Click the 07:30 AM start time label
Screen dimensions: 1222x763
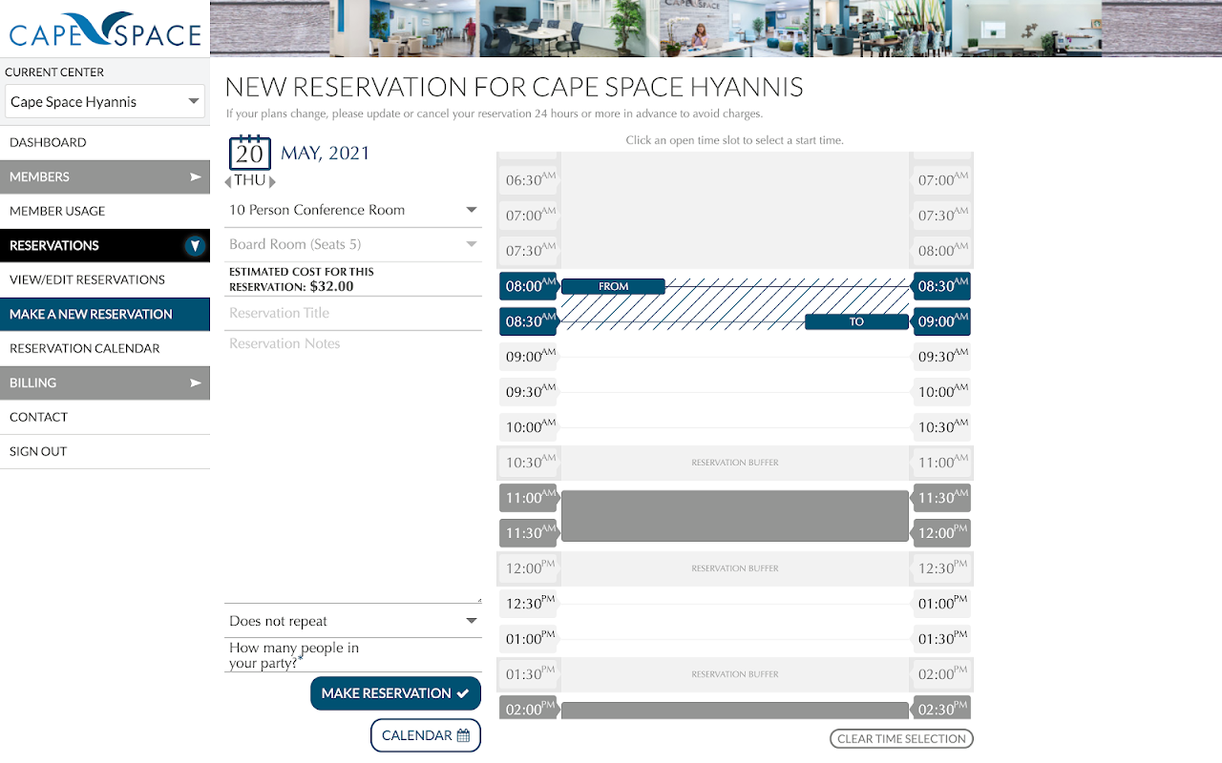click(x=530, y=251)
